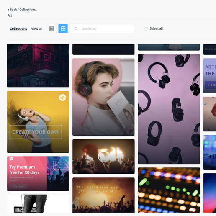Screen dimensions: 216x216
Task: Select the CREATE YOUR OWN text box
Action: point(36,132)
